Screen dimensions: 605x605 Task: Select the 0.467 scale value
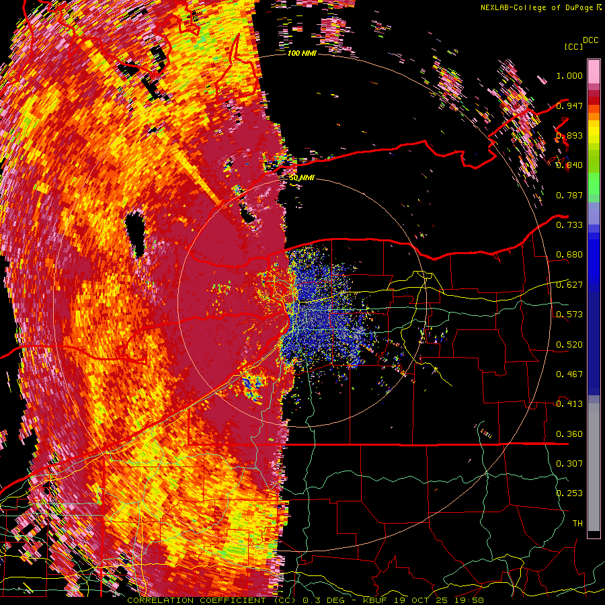(x=569, y=374)
